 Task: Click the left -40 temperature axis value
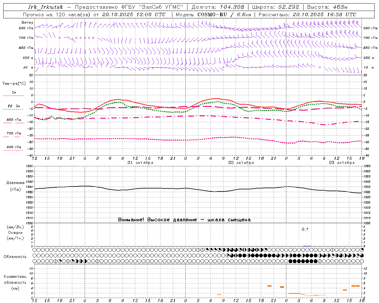[x=30, y=155]
